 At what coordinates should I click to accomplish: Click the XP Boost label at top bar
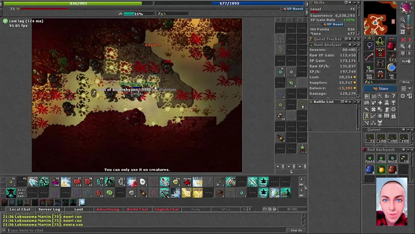[x=293, y=9]
